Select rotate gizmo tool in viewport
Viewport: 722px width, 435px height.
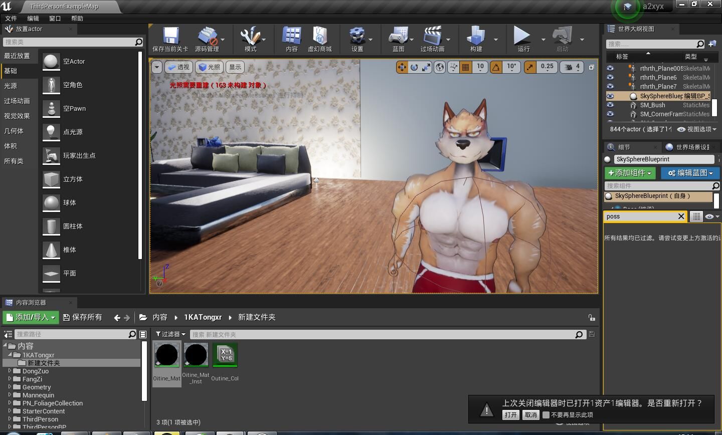(414, 67)
